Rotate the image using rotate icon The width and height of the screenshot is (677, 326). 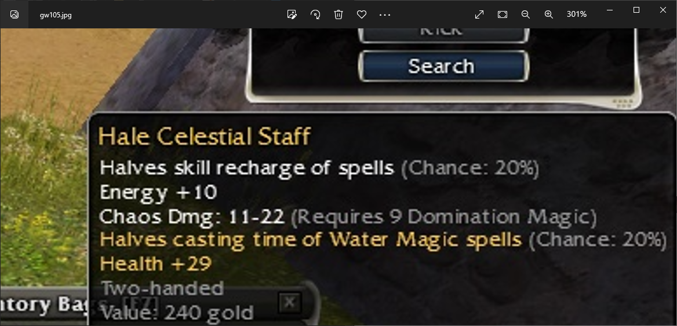pyautogui.click(x=315, y=14)
